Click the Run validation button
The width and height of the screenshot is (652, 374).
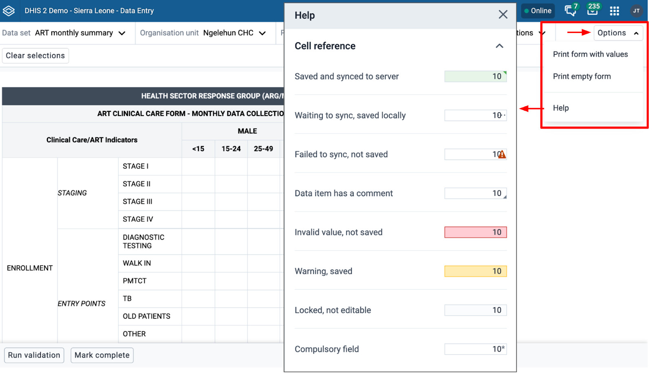tap(34, 355)
